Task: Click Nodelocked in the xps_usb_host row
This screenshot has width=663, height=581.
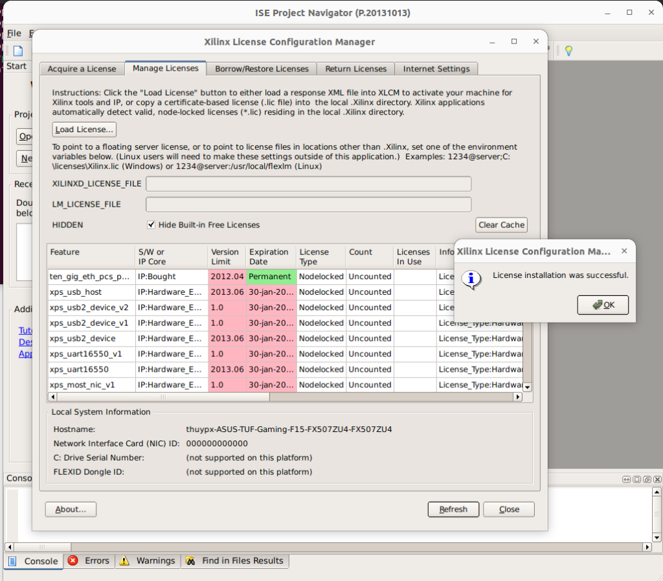Action: point(321,292)
